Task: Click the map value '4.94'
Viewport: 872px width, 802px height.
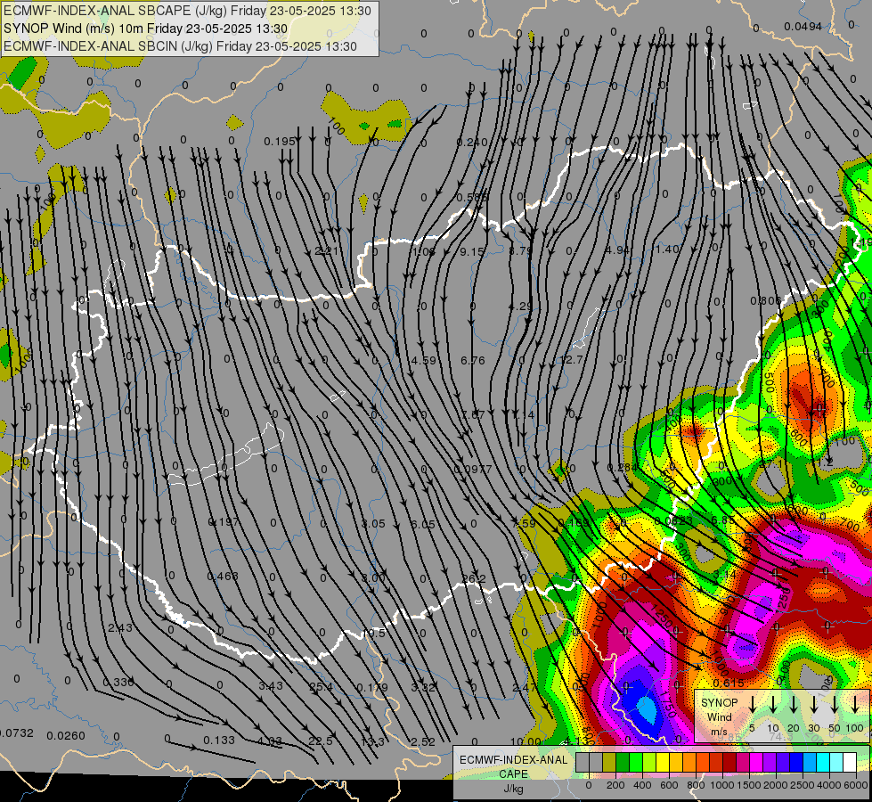Action: 617,250
